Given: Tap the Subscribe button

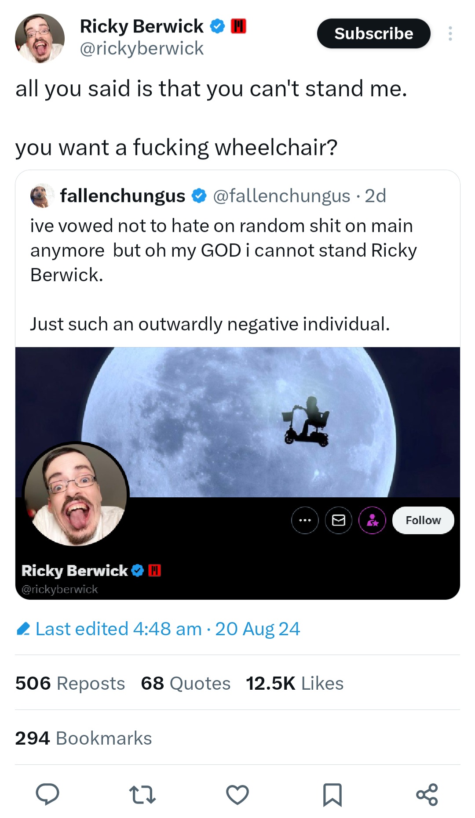Looking at the screenshot, I should click(373, 34).
